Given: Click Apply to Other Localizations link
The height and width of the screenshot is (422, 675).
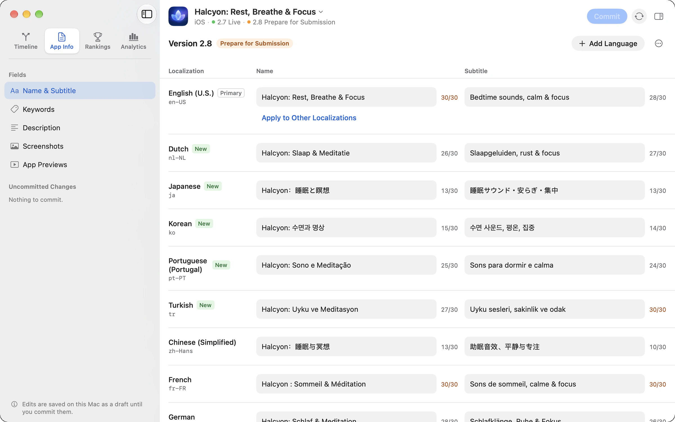Looking at the screenshot, I should 309,118.
